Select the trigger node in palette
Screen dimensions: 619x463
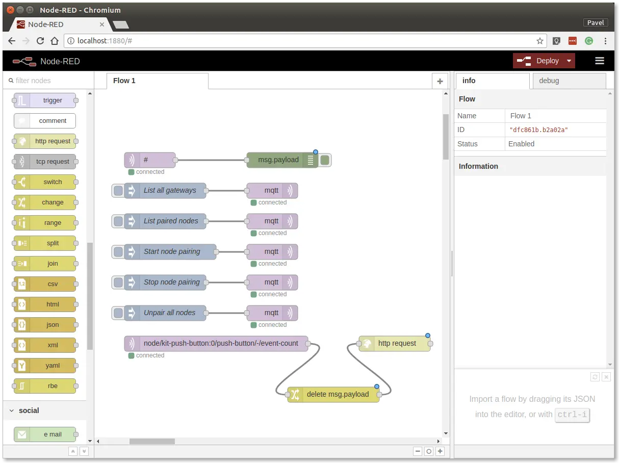45,100
